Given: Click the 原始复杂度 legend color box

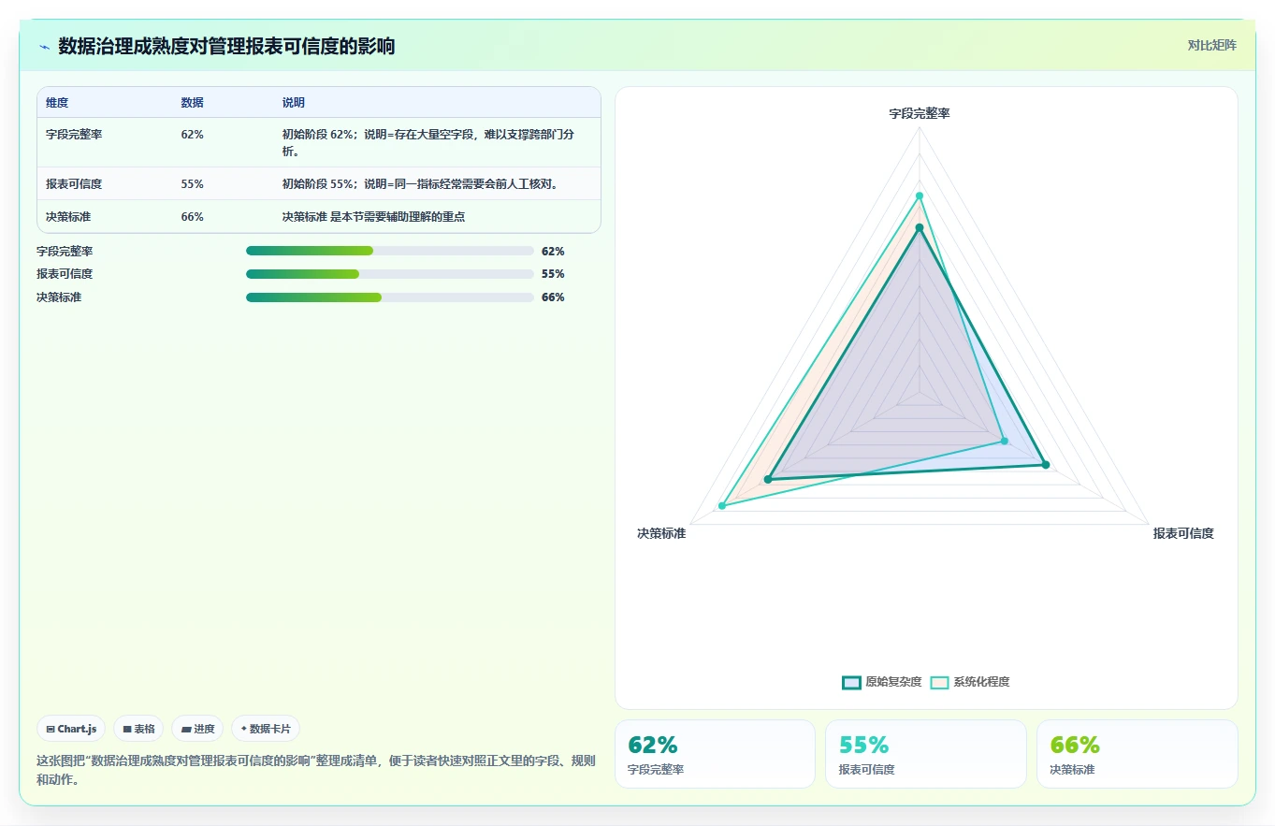Looking at the screenshot, I should (851, 682).
